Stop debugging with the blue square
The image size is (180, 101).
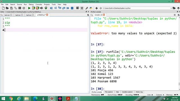[x=72, y=8]
